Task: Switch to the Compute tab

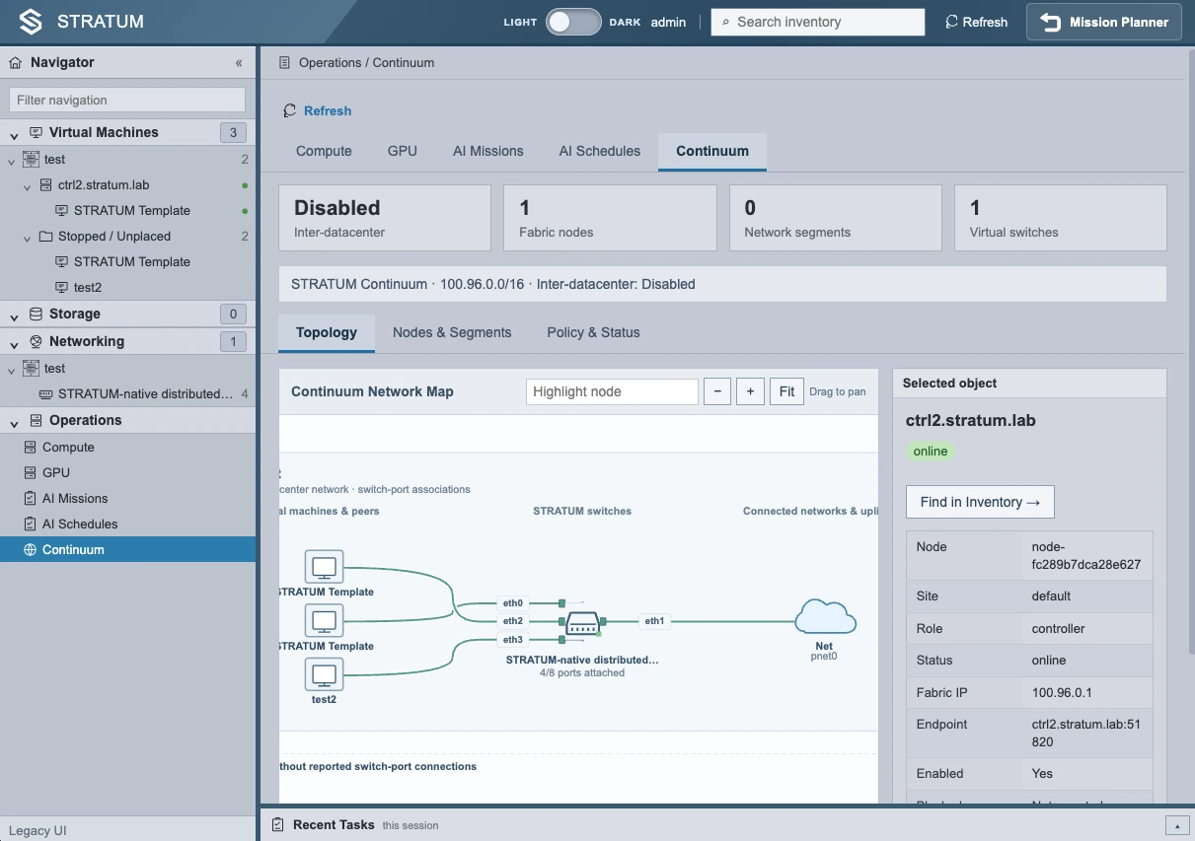Action: coord(324,151)
